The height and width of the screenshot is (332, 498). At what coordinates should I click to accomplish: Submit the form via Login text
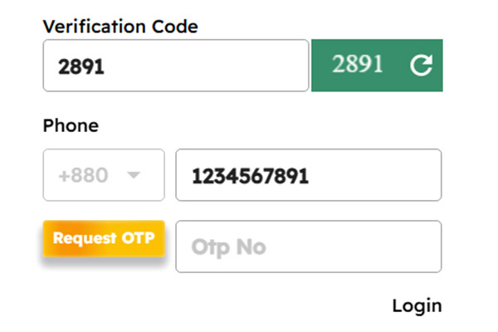click(x=417, y=306)
